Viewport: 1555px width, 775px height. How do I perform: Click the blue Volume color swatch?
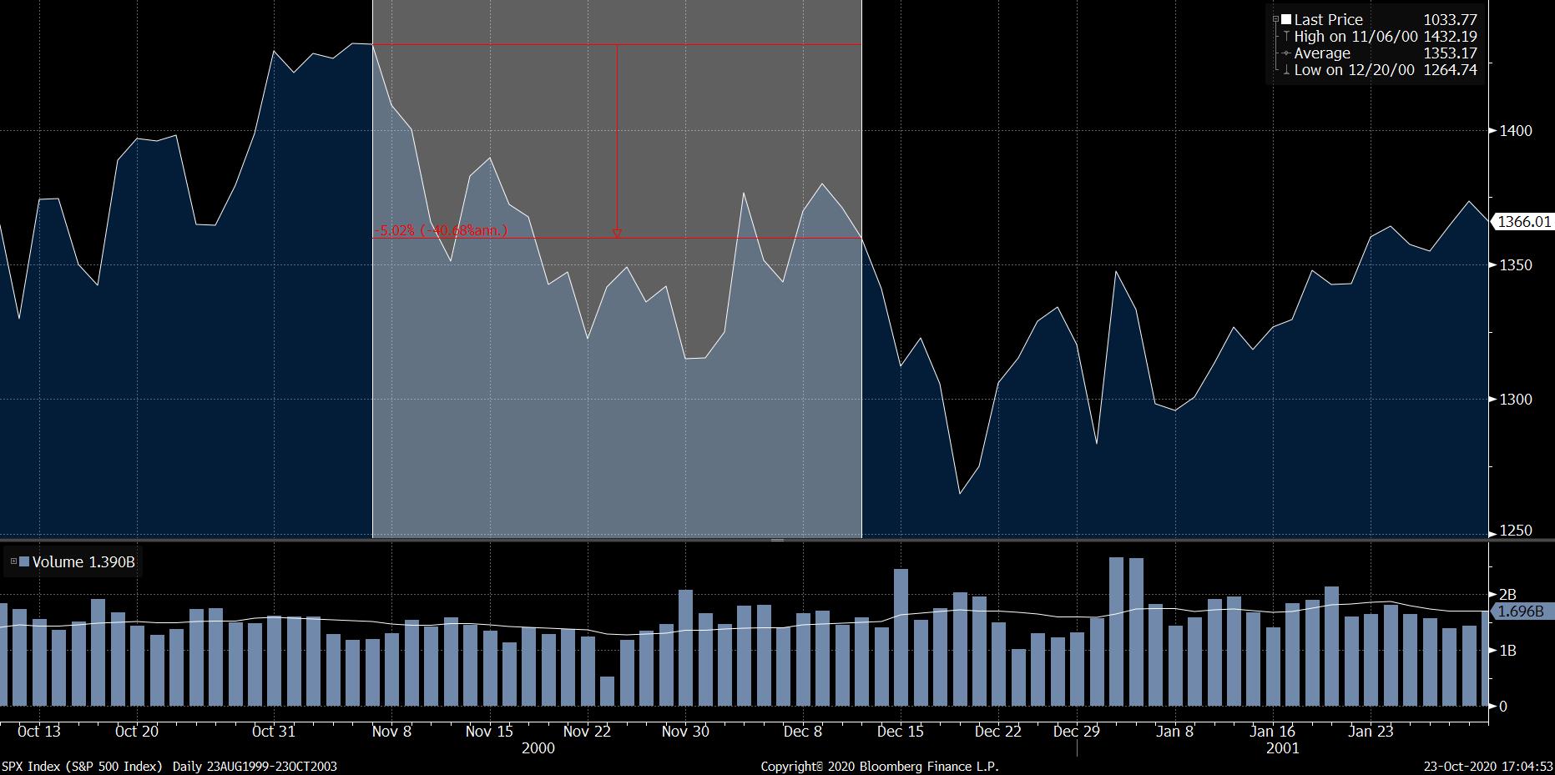tap(24, 562)
